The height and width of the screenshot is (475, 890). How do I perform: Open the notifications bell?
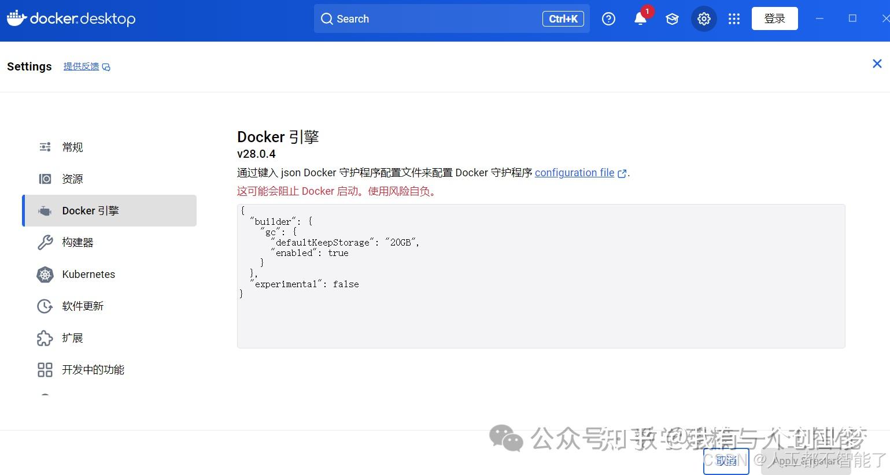click(640, 18)
